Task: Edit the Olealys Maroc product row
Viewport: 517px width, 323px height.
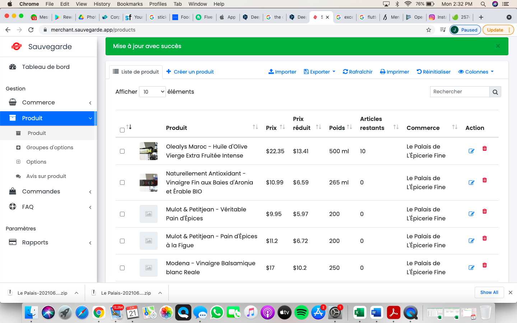Action: tap(471, 151)
